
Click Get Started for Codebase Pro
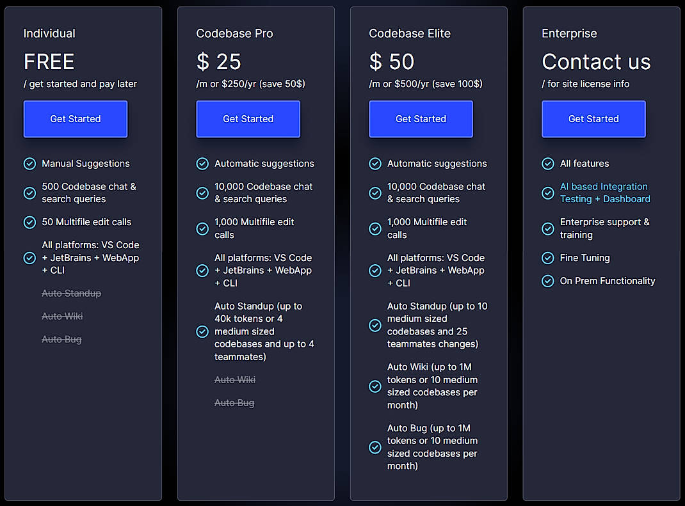pyautogui.click(x=248, y=119)
